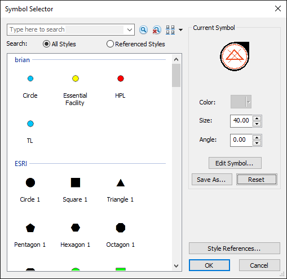The image size is (287, 279).
Task: Select the yellow Essential Facility symbol
Action: coord(76,79)
